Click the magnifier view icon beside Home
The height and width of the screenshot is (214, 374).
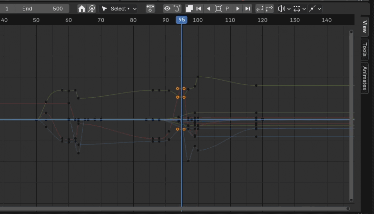(91, 9)
